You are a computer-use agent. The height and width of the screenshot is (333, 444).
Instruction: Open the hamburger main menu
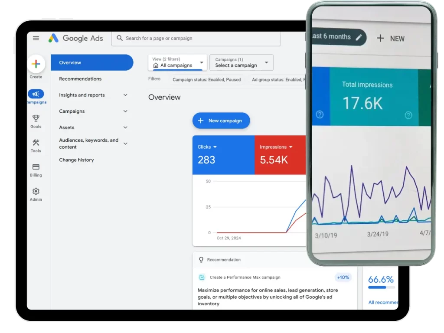pyautogui.click(x=36, y=38)
